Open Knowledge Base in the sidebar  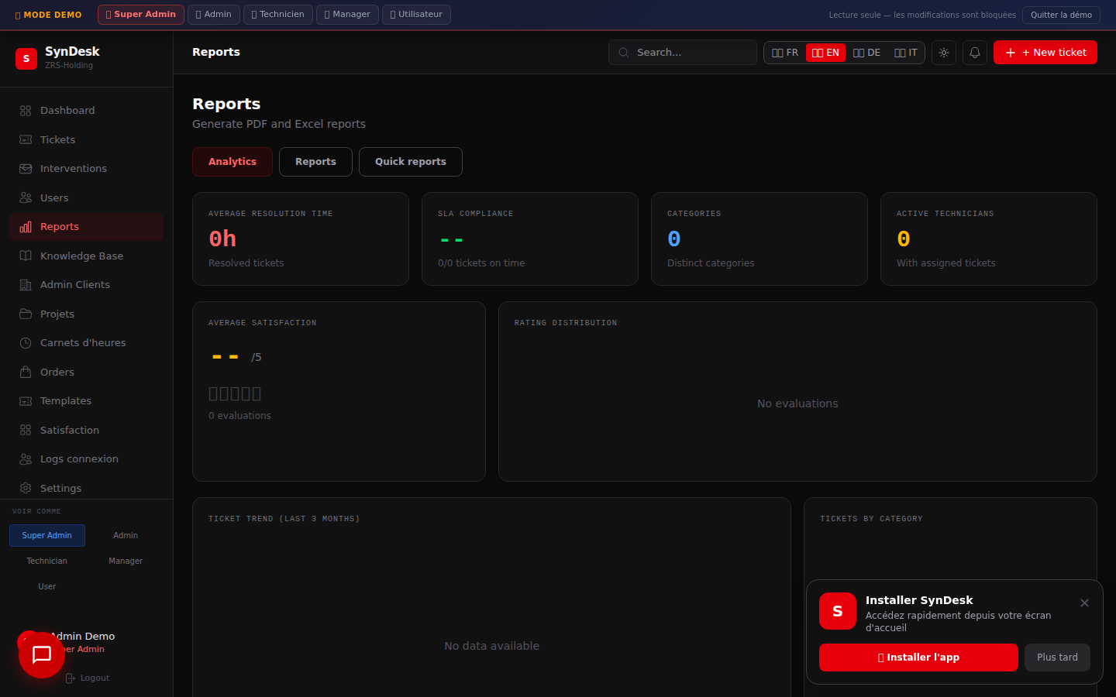81,256
